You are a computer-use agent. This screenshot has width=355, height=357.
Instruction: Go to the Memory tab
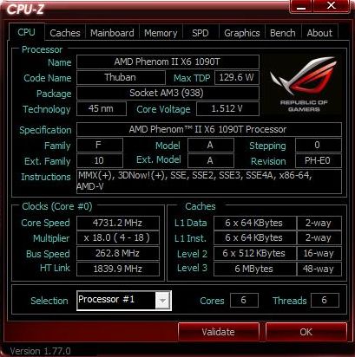point(161,33)
